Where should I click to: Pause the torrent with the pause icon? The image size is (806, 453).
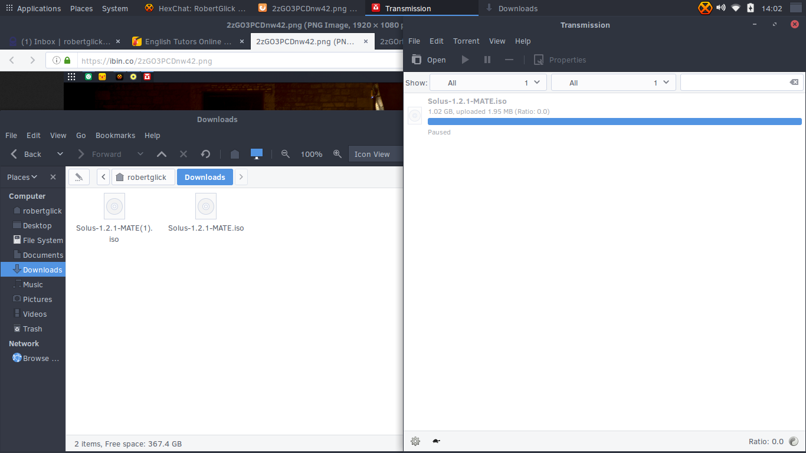tap(487, 60)
